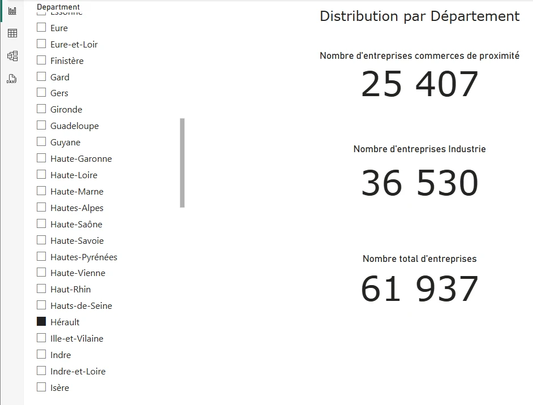
Task: Tick the Eure-et-Loir checkbox
Action: pos(41,44)
